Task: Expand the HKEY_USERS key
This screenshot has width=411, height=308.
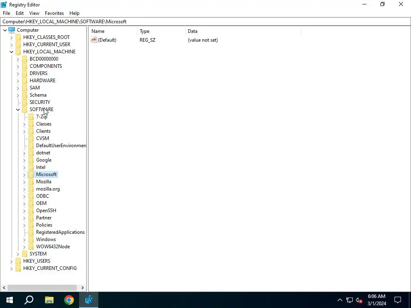Action: pyautogui.click(x=11, y=261)
